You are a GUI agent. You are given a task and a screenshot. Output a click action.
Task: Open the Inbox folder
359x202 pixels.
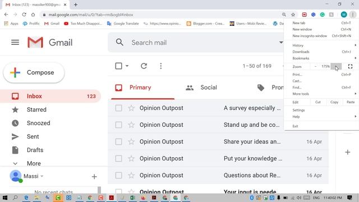pyautogui.click(x=50, y=96)
